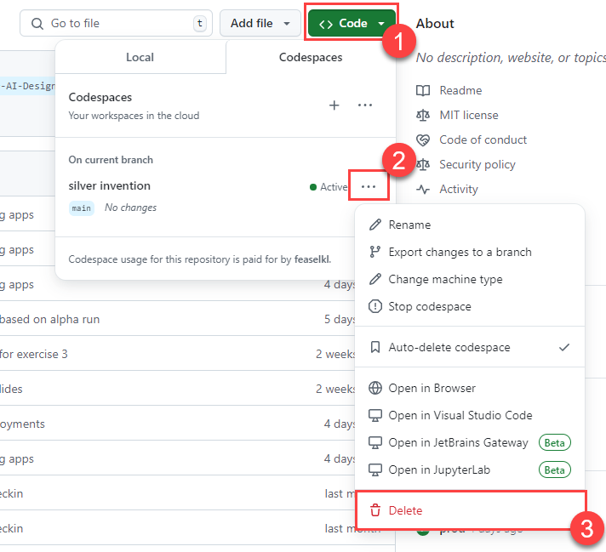Click the pencil Rename icon
Image resolution: width=606 pixels, height=552 pixels.
[x=374, y=225]
